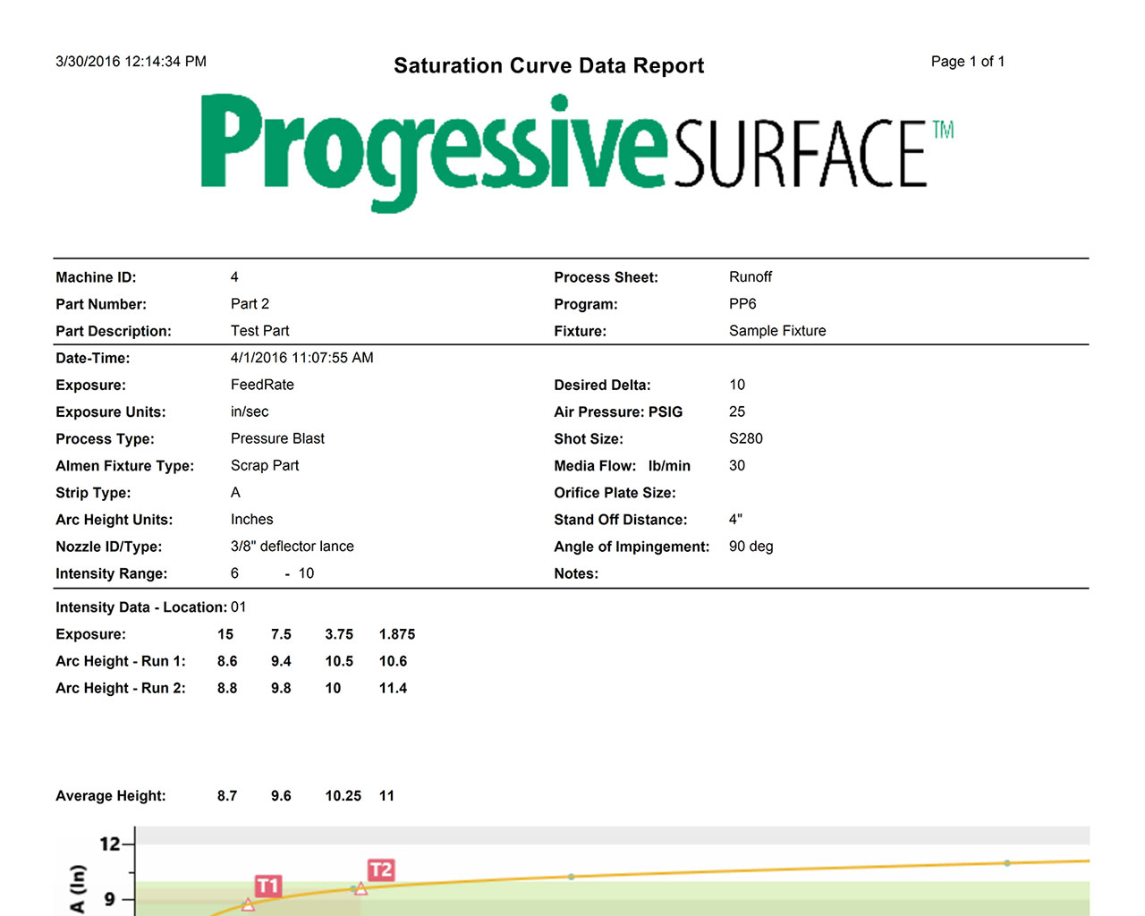Screen dimensions: 1145x916
Task: Click Media Flow value 30
Action: 737,465
